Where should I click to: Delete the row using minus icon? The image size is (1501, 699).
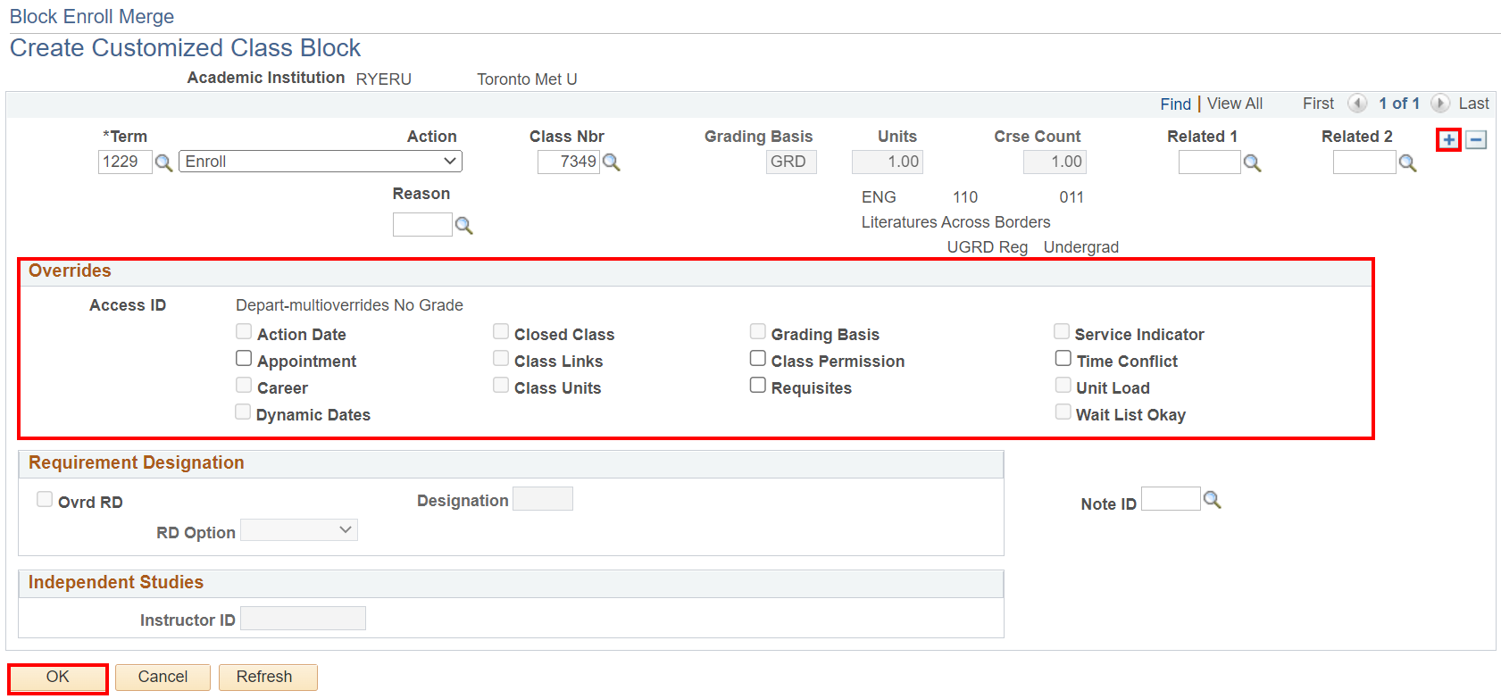[1476, 140]
